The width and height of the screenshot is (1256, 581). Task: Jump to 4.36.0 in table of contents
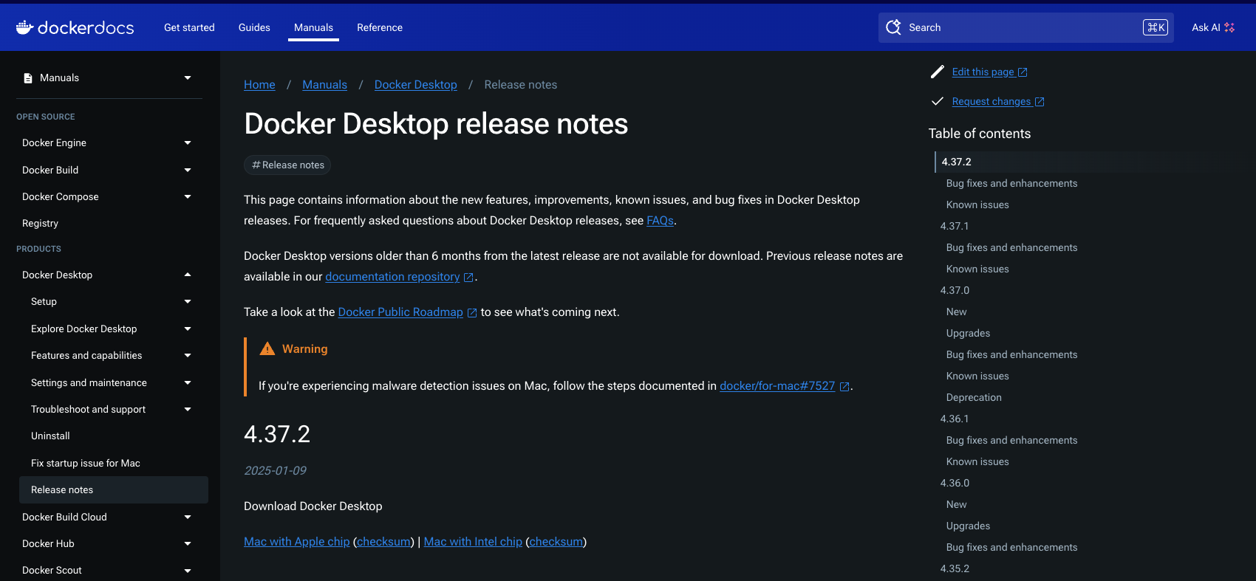coord(955,483)
